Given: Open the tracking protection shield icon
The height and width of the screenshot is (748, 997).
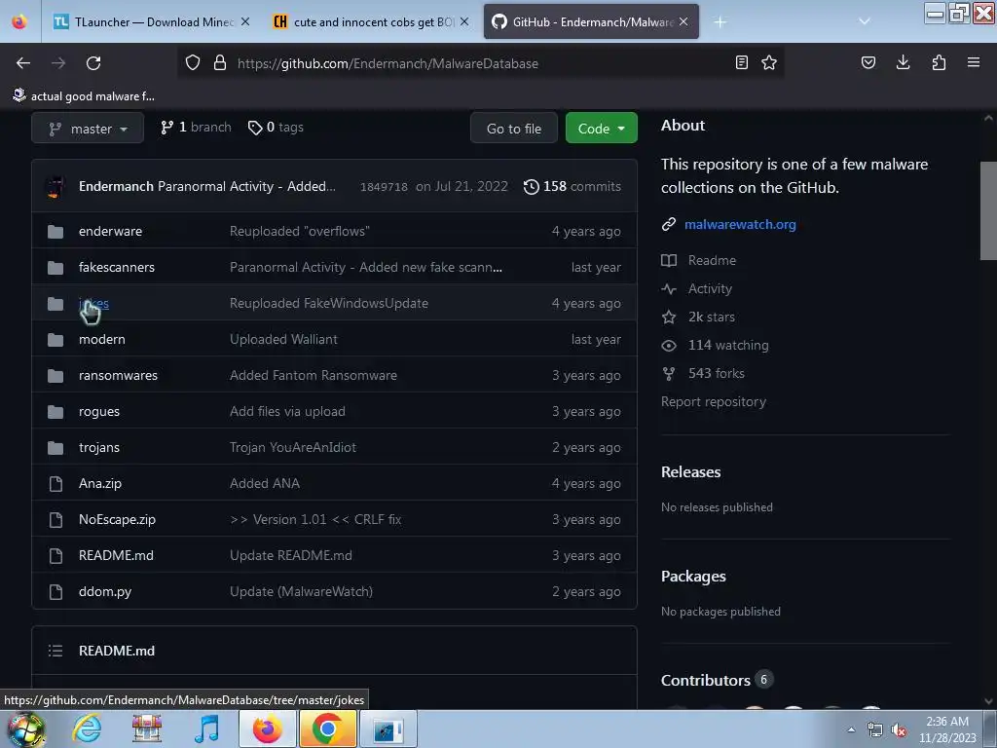Looking at the screenshot, I should point(193,63).
